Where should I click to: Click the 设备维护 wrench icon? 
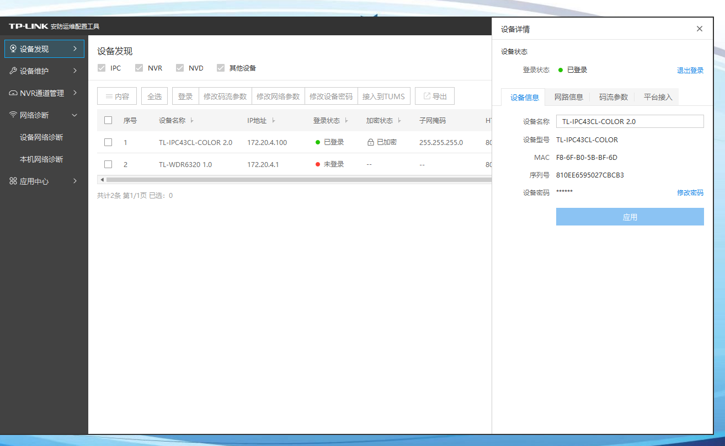tap(13, 71)
